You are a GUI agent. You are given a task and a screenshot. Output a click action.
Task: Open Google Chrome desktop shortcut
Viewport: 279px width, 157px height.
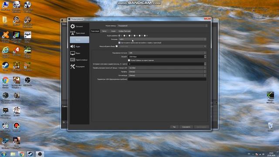[6, 82]
